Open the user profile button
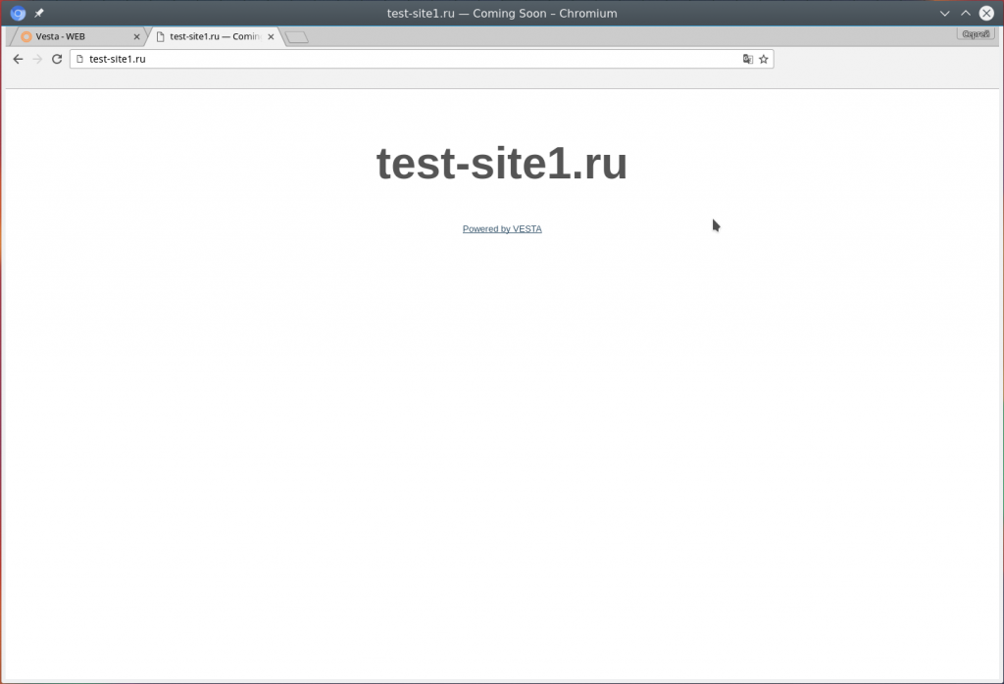Screen dimensions: 1004x684 976,34
